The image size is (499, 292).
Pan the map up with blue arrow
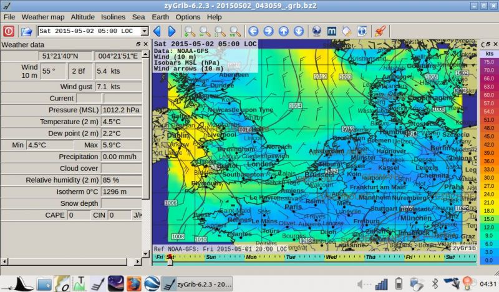[x=283, y=31]
